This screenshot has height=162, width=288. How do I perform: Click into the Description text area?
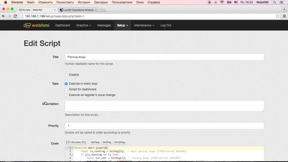164,106
